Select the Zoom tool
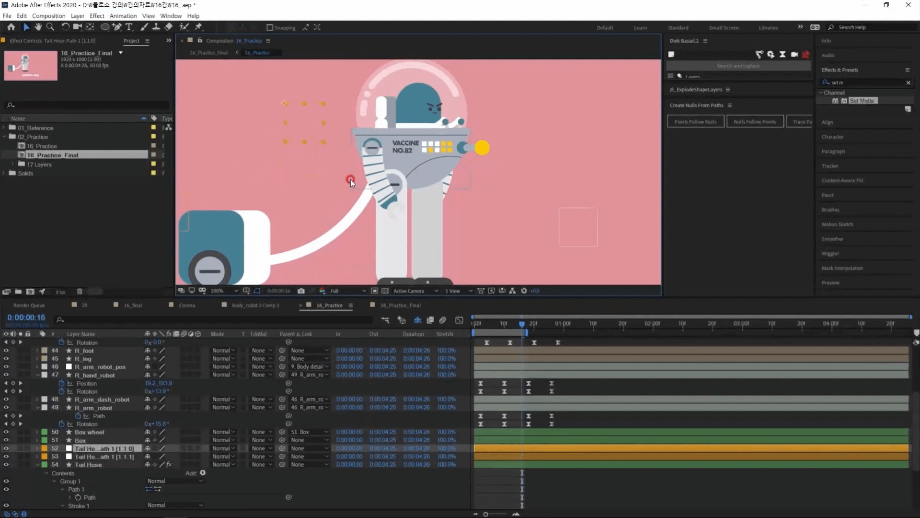The width and height of the screenshot is (920, 518). [x=50, y=27]
